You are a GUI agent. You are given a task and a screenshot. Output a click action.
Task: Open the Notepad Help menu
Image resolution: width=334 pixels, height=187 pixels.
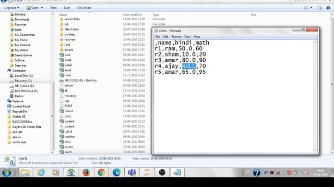pyautogui.click(x=197, y=37)
